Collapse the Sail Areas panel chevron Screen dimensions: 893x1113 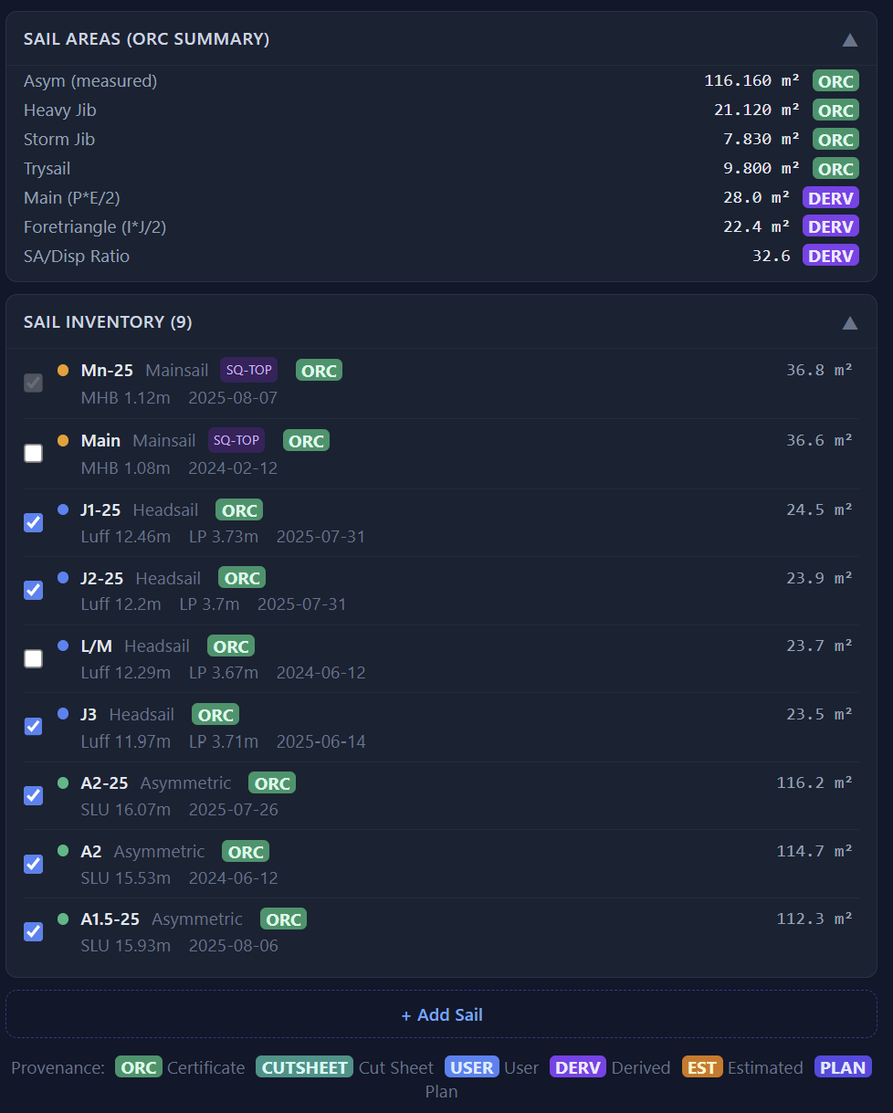(x=849, y=39)
